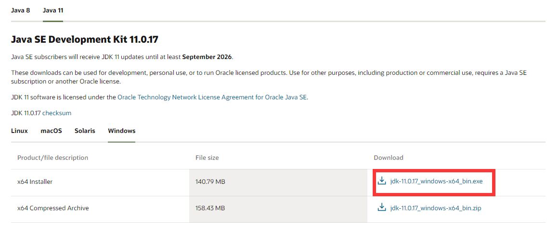Switch to the Solaris tab
This screenshot has height=228, width=559.
pos(85,131)
